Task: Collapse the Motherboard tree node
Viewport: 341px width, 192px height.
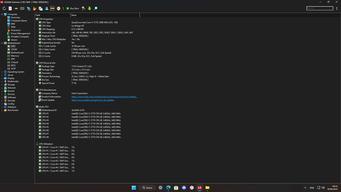Action: [2, 43]
